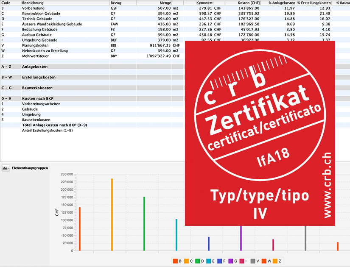Image resolution: width=350 pixels, height=267 pixels.
Task: Click the cyan E bar in the chart
Action: [176, 235]
